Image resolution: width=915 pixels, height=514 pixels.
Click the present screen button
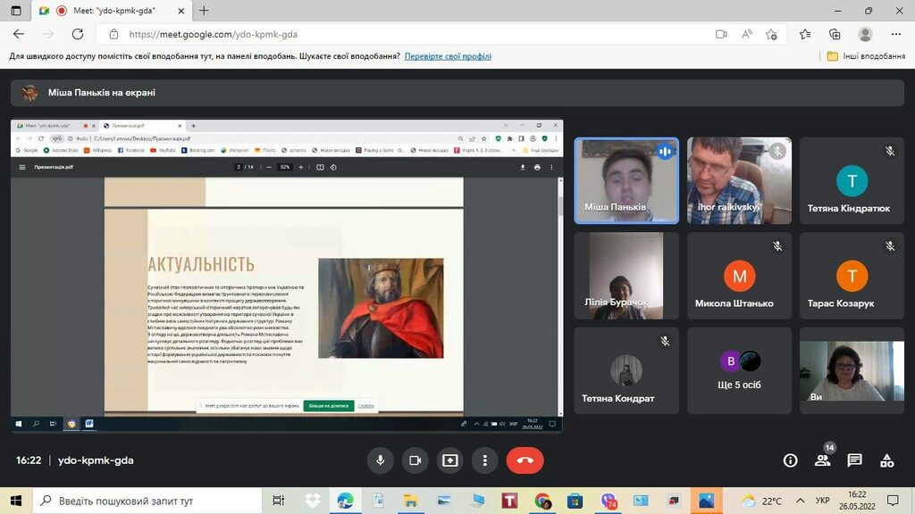click(449, 460)
